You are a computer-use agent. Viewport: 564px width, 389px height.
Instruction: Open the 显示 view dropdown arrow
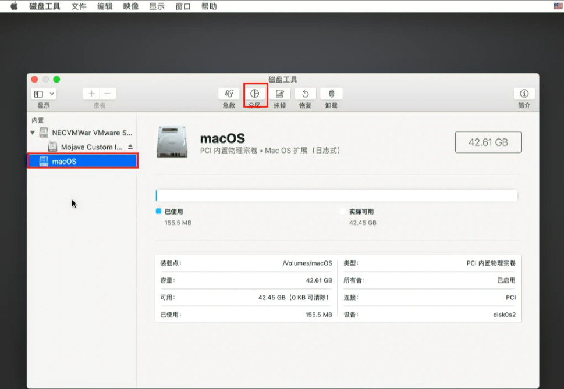click(x=52, y=94)
